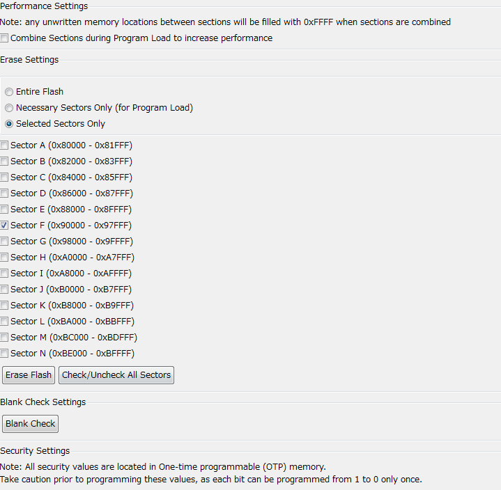Choose Necessary Sectors Only radio button

(x=9, y=108)
